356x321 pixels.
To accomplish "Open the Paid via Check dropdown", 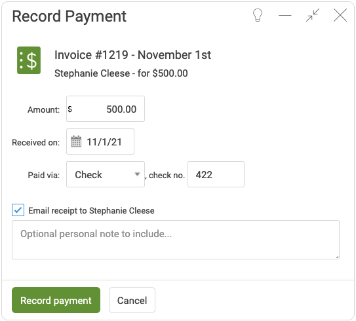I will tap(106, 174).
